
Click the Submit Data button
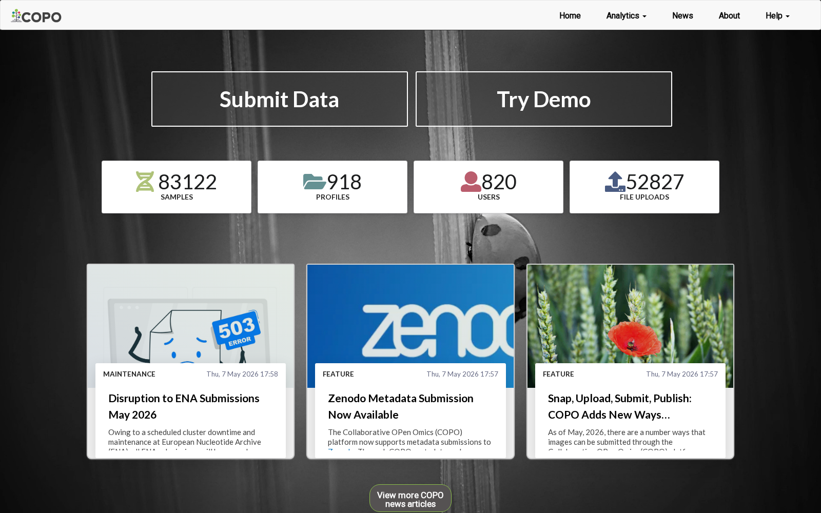(x=280, y=99)
